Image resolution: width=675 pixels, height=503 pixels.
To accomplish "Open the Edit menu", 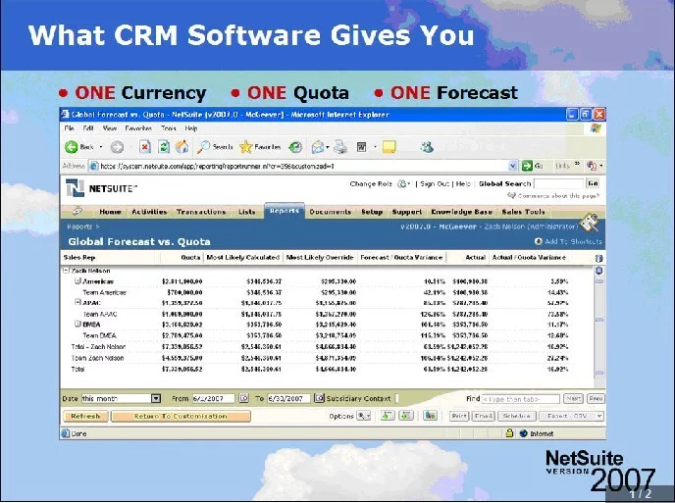I will pyautogui.click(x=88, y=128).
